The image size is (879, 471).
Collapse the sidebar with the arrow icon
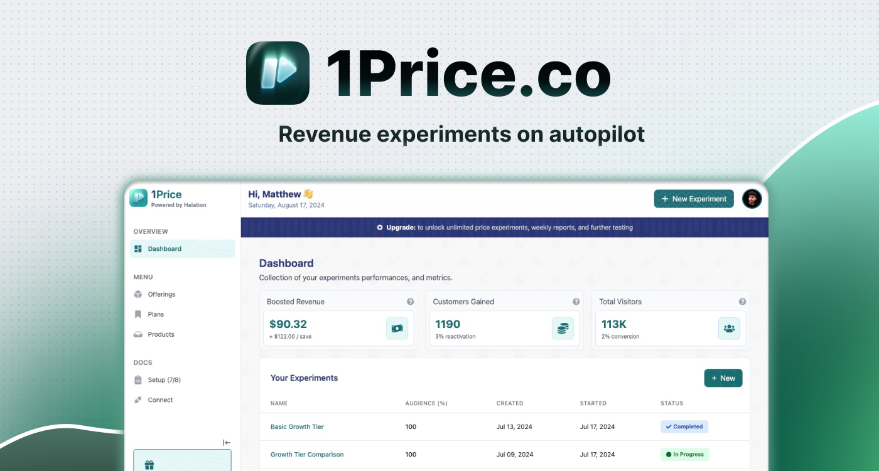(227, 443)
